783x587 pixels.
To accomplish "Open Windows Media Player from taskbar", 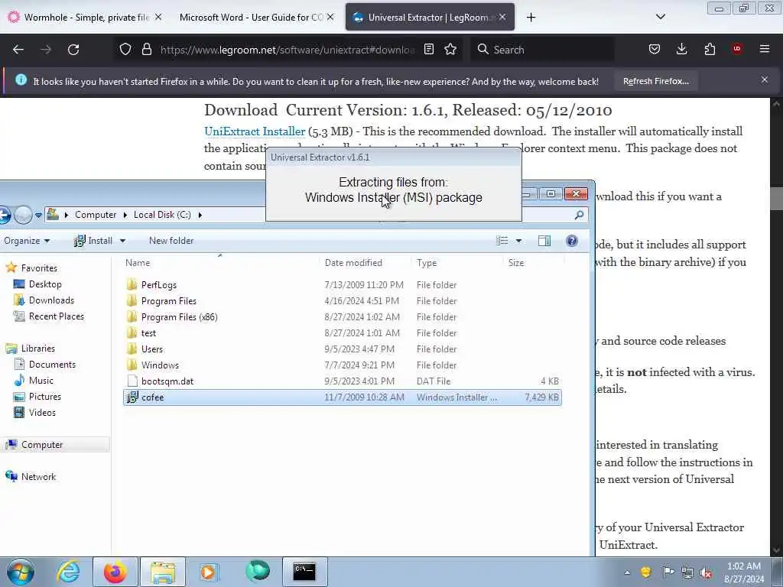I will click(x=208, y=572).
